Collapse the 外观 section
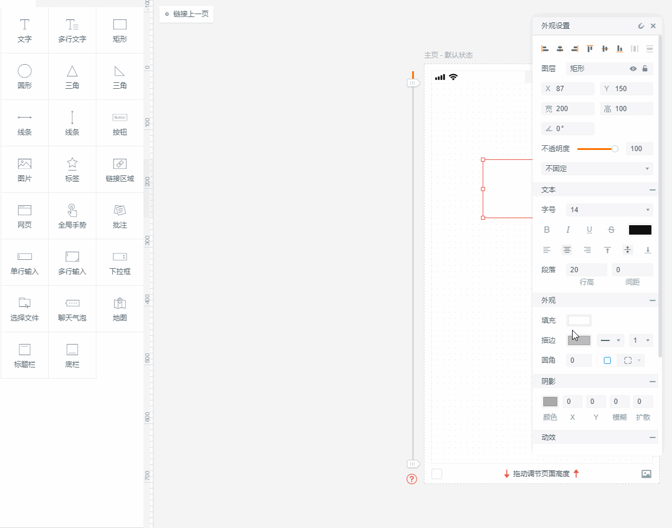672x528 pixels. pos(652,300)
